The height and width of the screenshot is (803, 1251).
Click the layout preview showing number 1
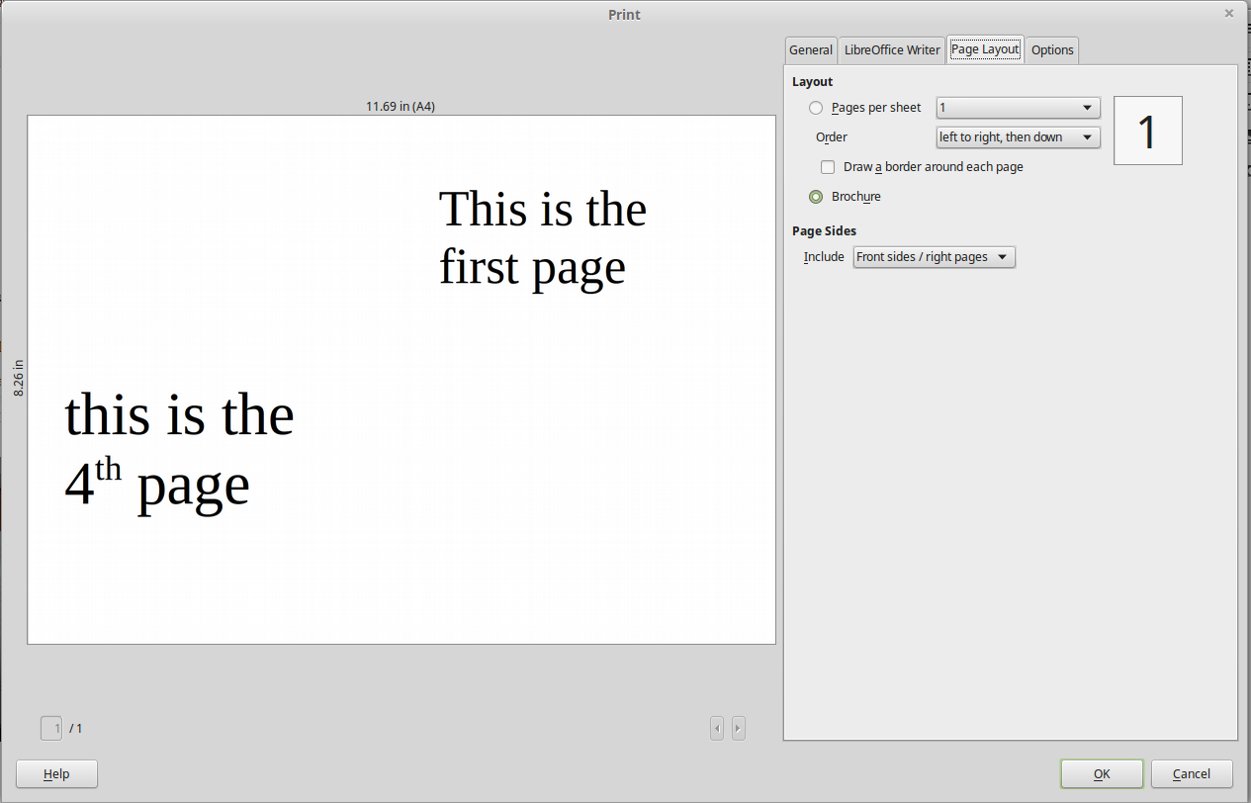tap(1147, 130)
